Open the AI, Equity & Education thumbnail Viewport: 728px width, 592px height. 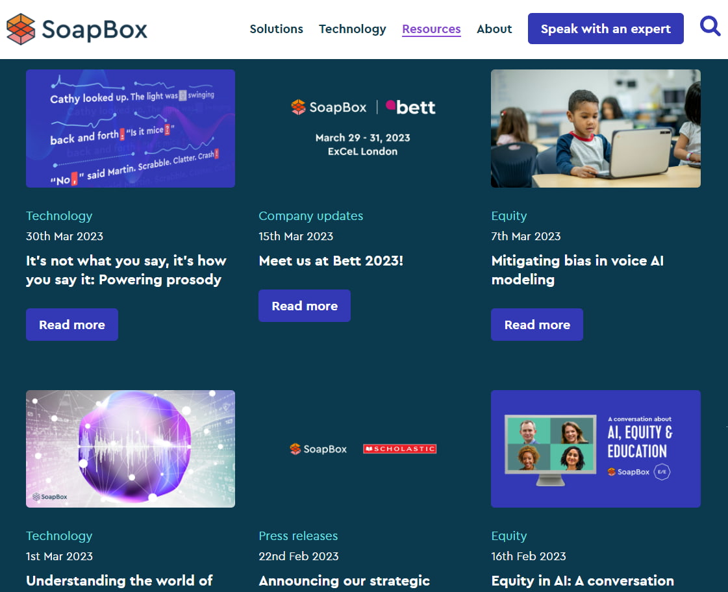point(596,449)
